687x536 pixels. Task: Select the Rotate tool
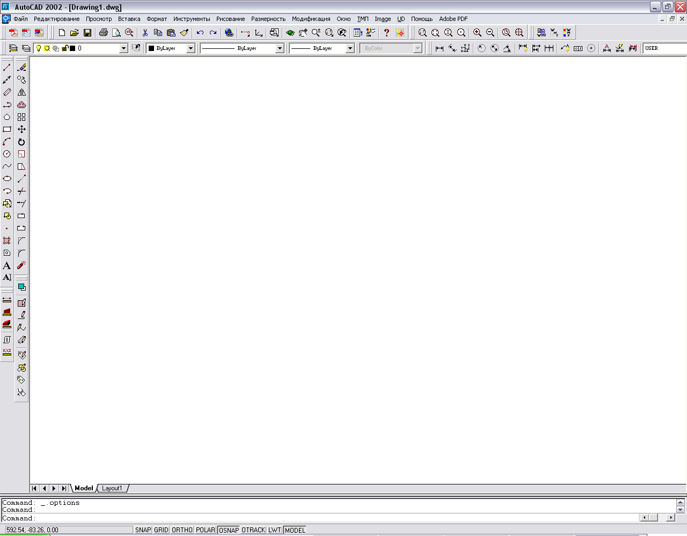(x=21, y=142)
